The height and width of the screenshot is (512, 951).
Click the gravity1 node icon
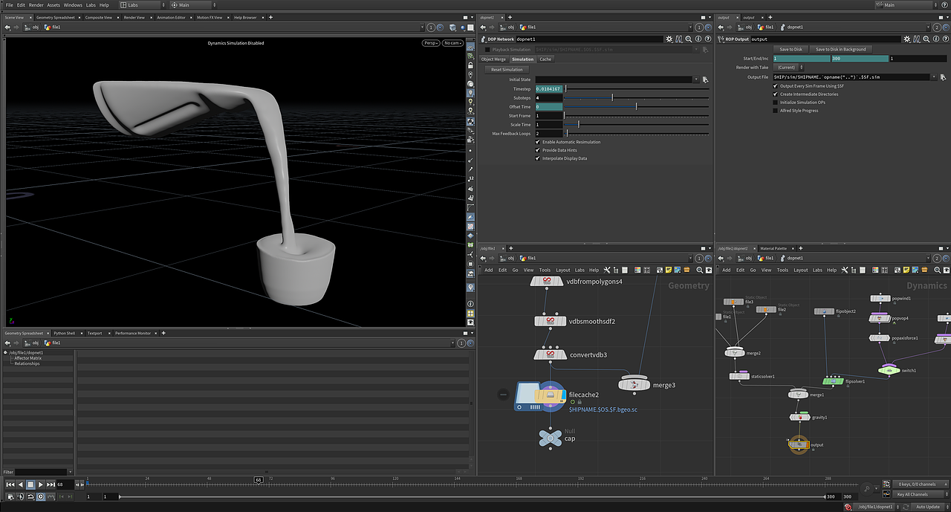coord(799,418)
